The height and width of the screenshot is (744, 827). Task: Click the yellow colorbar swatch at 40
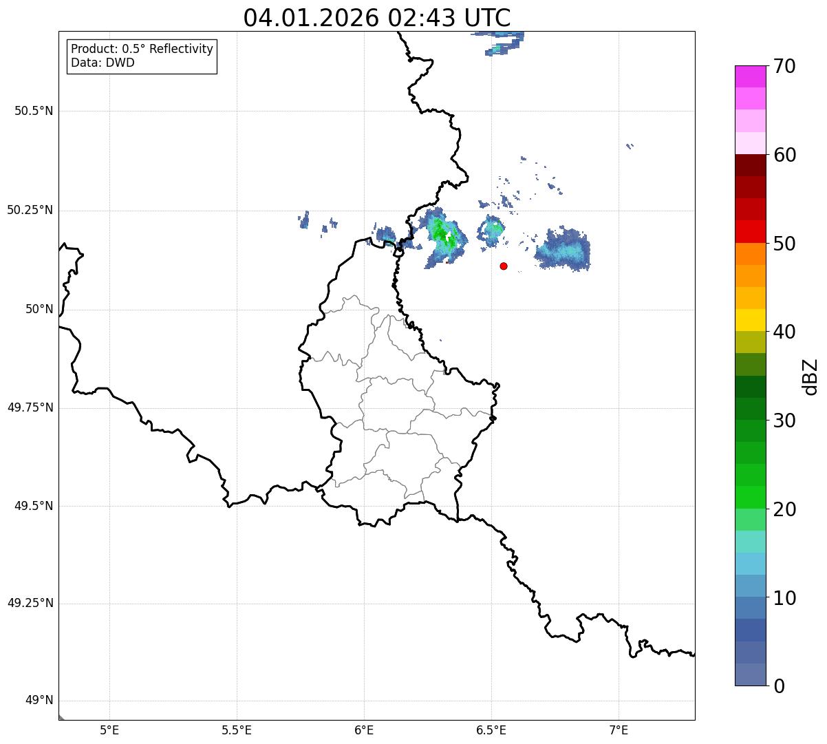pyautogui.click(x=750, y=320)
